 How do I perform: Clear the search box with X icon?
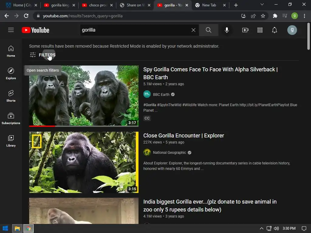pos(193,30)
